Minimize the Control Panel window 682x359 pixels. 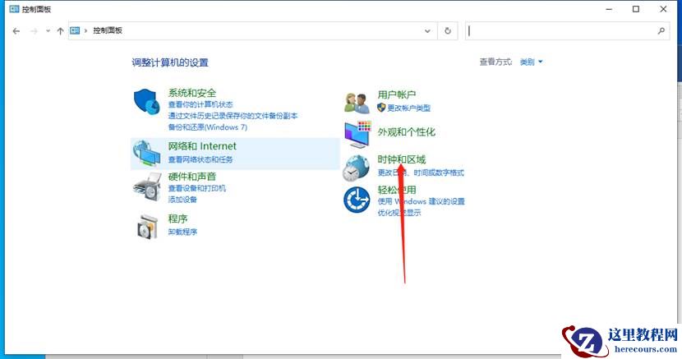click(x=610, y=9)
